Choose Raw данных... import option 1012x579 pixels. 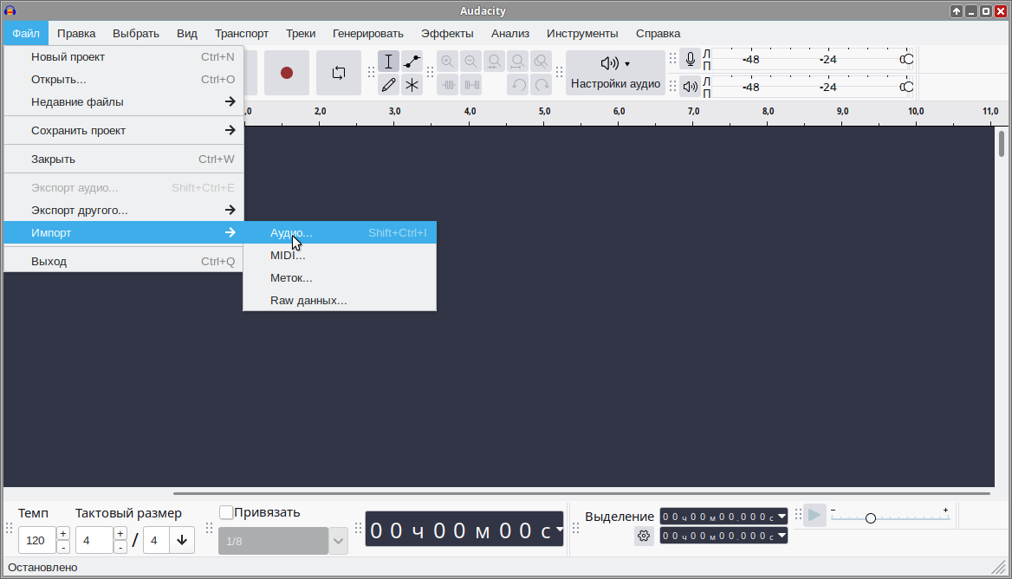point(340,301)
